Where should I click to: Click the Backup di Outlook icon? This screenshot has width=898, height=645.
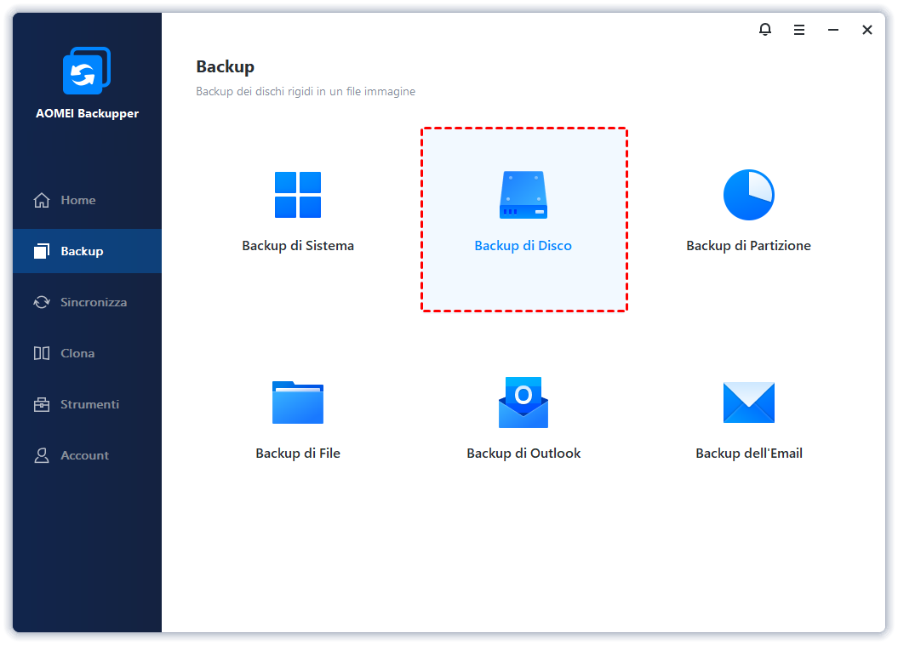click(x=523, y=402)
